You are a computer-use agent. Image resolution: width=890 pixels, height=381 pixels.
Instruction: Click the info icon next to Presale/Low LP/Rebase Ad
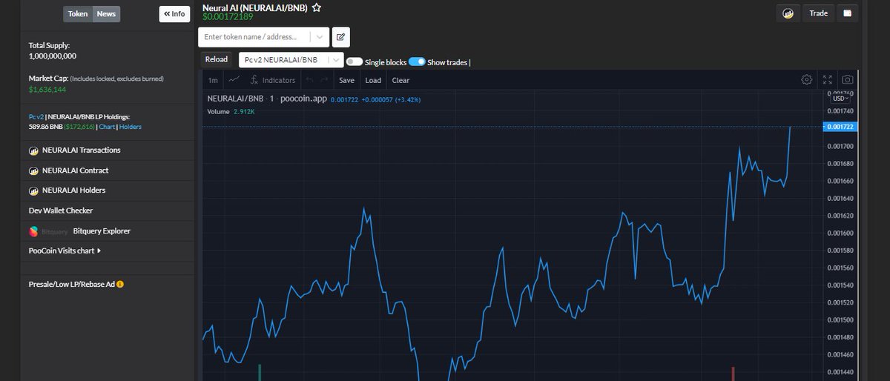click(x=120, y=284)
